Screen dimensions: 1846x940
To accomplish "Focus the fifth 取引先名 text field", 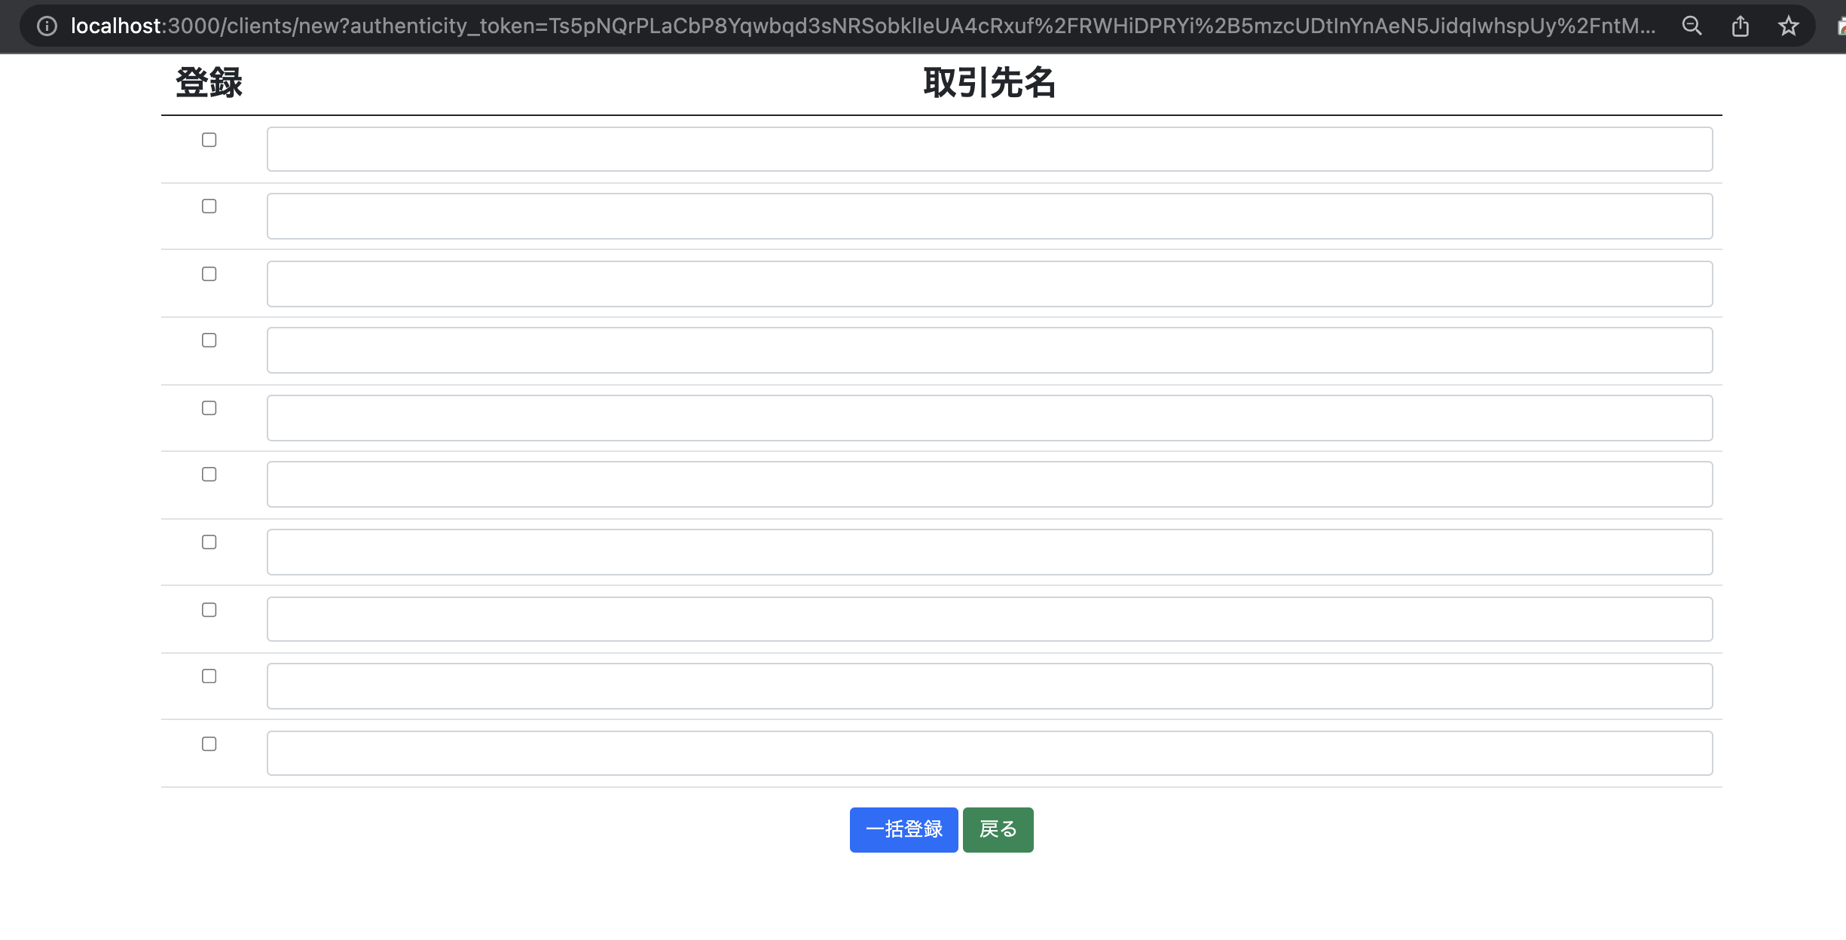I will [989, 418].
